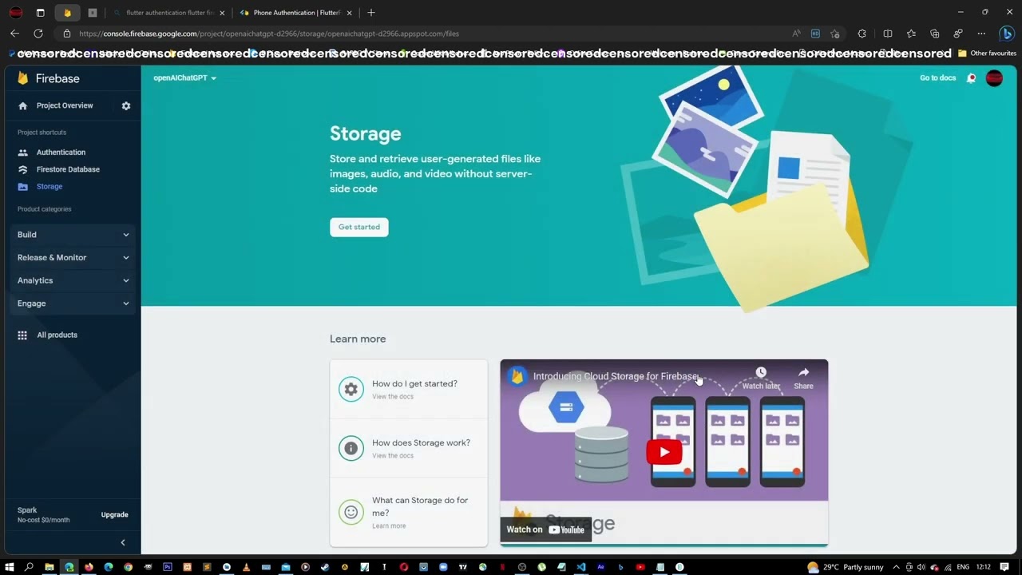Collapse the sidebar with left chevron

[123, 543]
